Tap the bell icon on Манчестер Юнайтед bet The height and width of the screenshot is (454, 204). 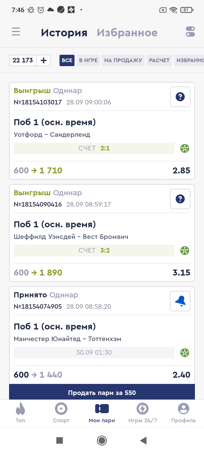pyautogui.click(x=180, y=301)
